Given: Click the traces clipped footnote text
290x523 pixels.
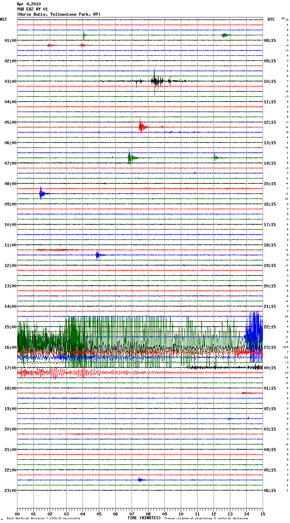Looking at the screenshot, I should click(206, 519).
